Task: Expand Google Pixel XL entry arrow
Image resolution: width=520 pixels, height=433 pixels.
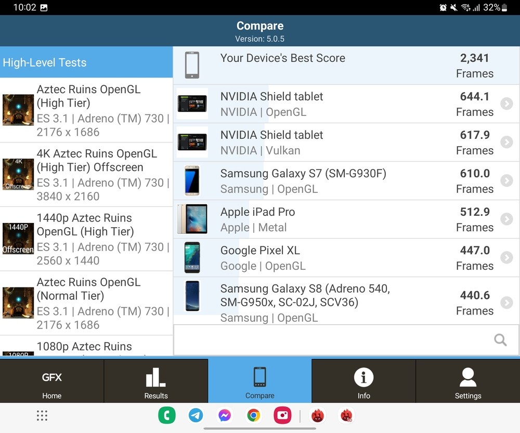Action: tap(506, 258)
